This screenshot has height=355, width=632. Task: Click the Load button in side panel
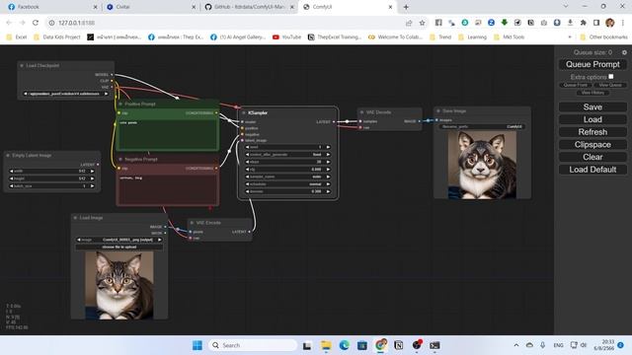click(x=592, y=119)
